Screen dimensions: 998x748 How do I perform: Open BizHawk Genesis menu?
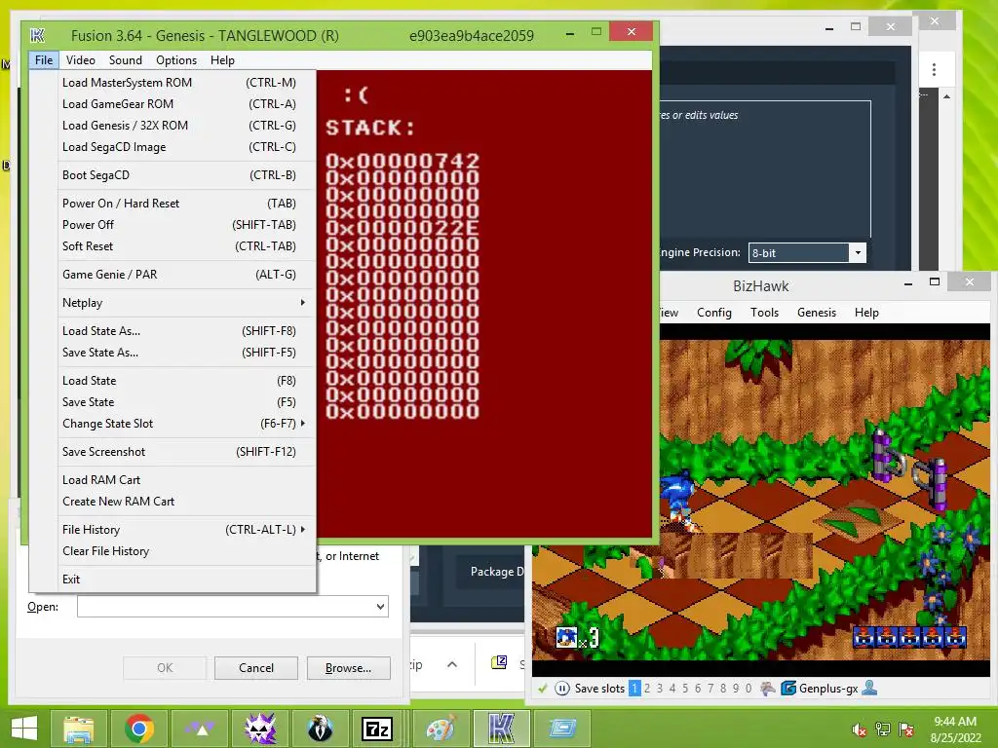pyautogui.click(x=817, y=313)
